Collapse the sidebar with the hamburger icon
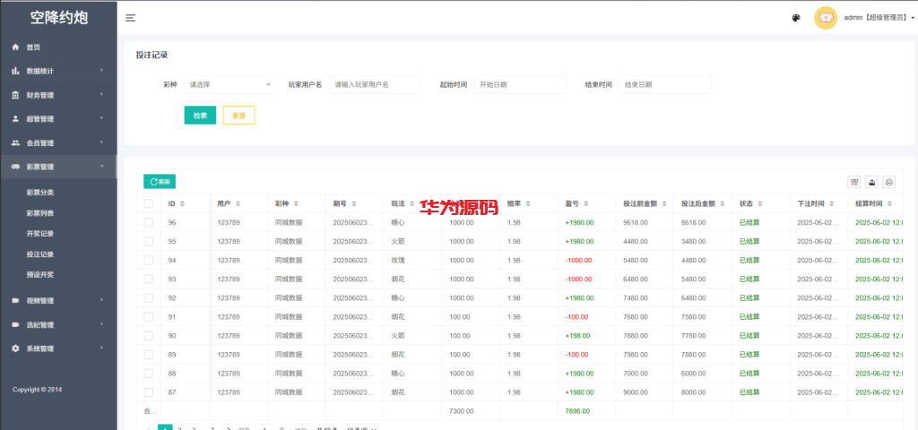This screenshot has width=918, height=430. tap(131, 18)
